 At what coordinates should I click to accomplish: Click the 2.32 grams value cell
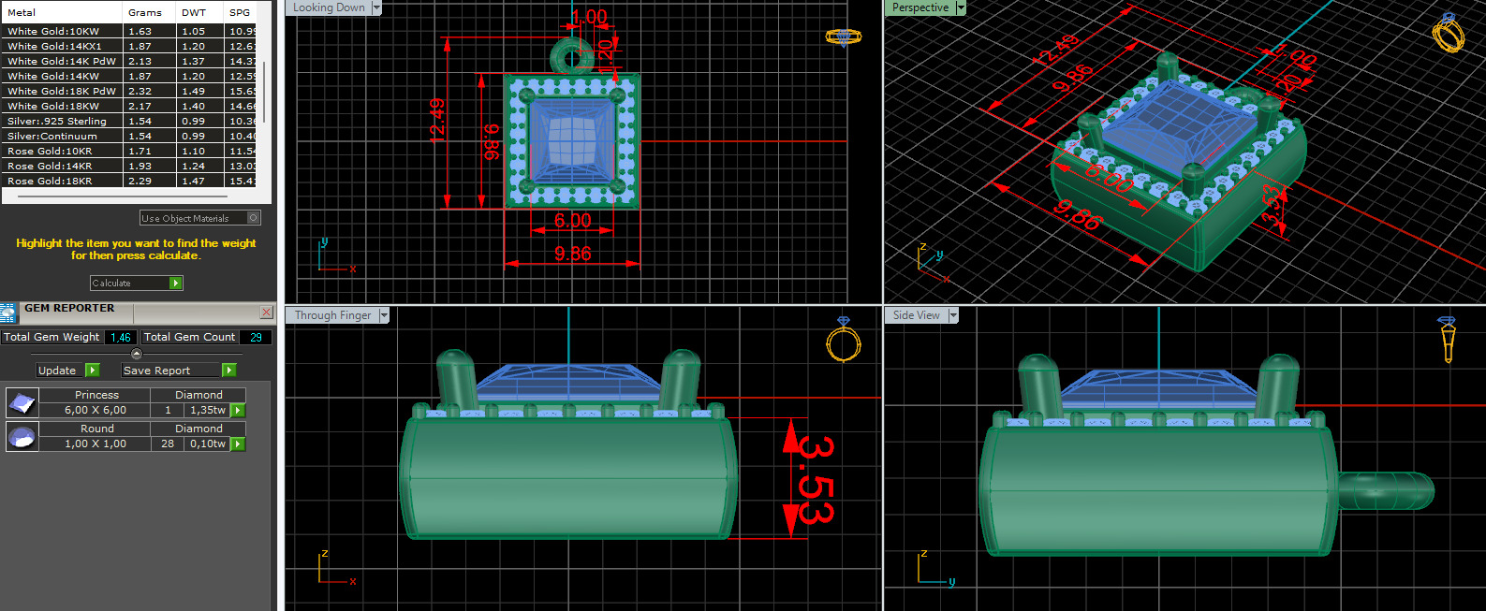pos(150,91)
